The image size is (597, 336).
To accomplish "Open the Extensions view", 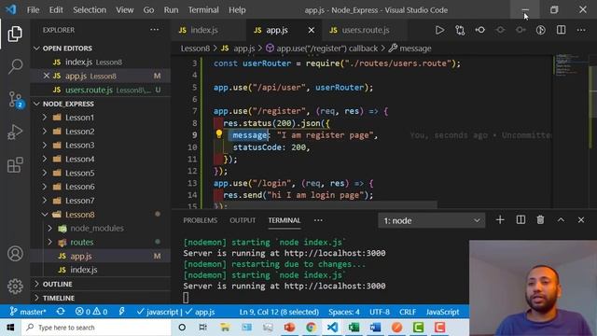I will 15,165.
